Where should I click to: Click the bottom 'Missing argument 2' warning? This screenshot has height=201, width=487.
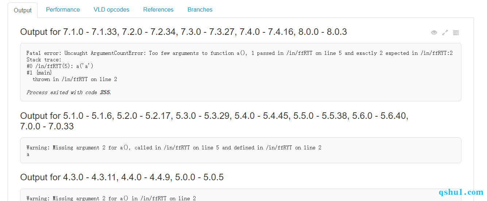(x=111, y=198)
